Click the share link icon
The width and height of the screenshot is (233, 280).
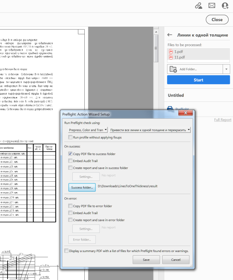[199, 6]
